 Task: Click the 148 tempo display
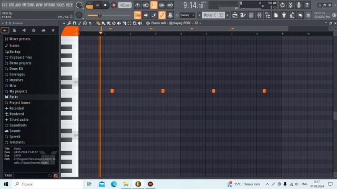(x=125, y=5)
